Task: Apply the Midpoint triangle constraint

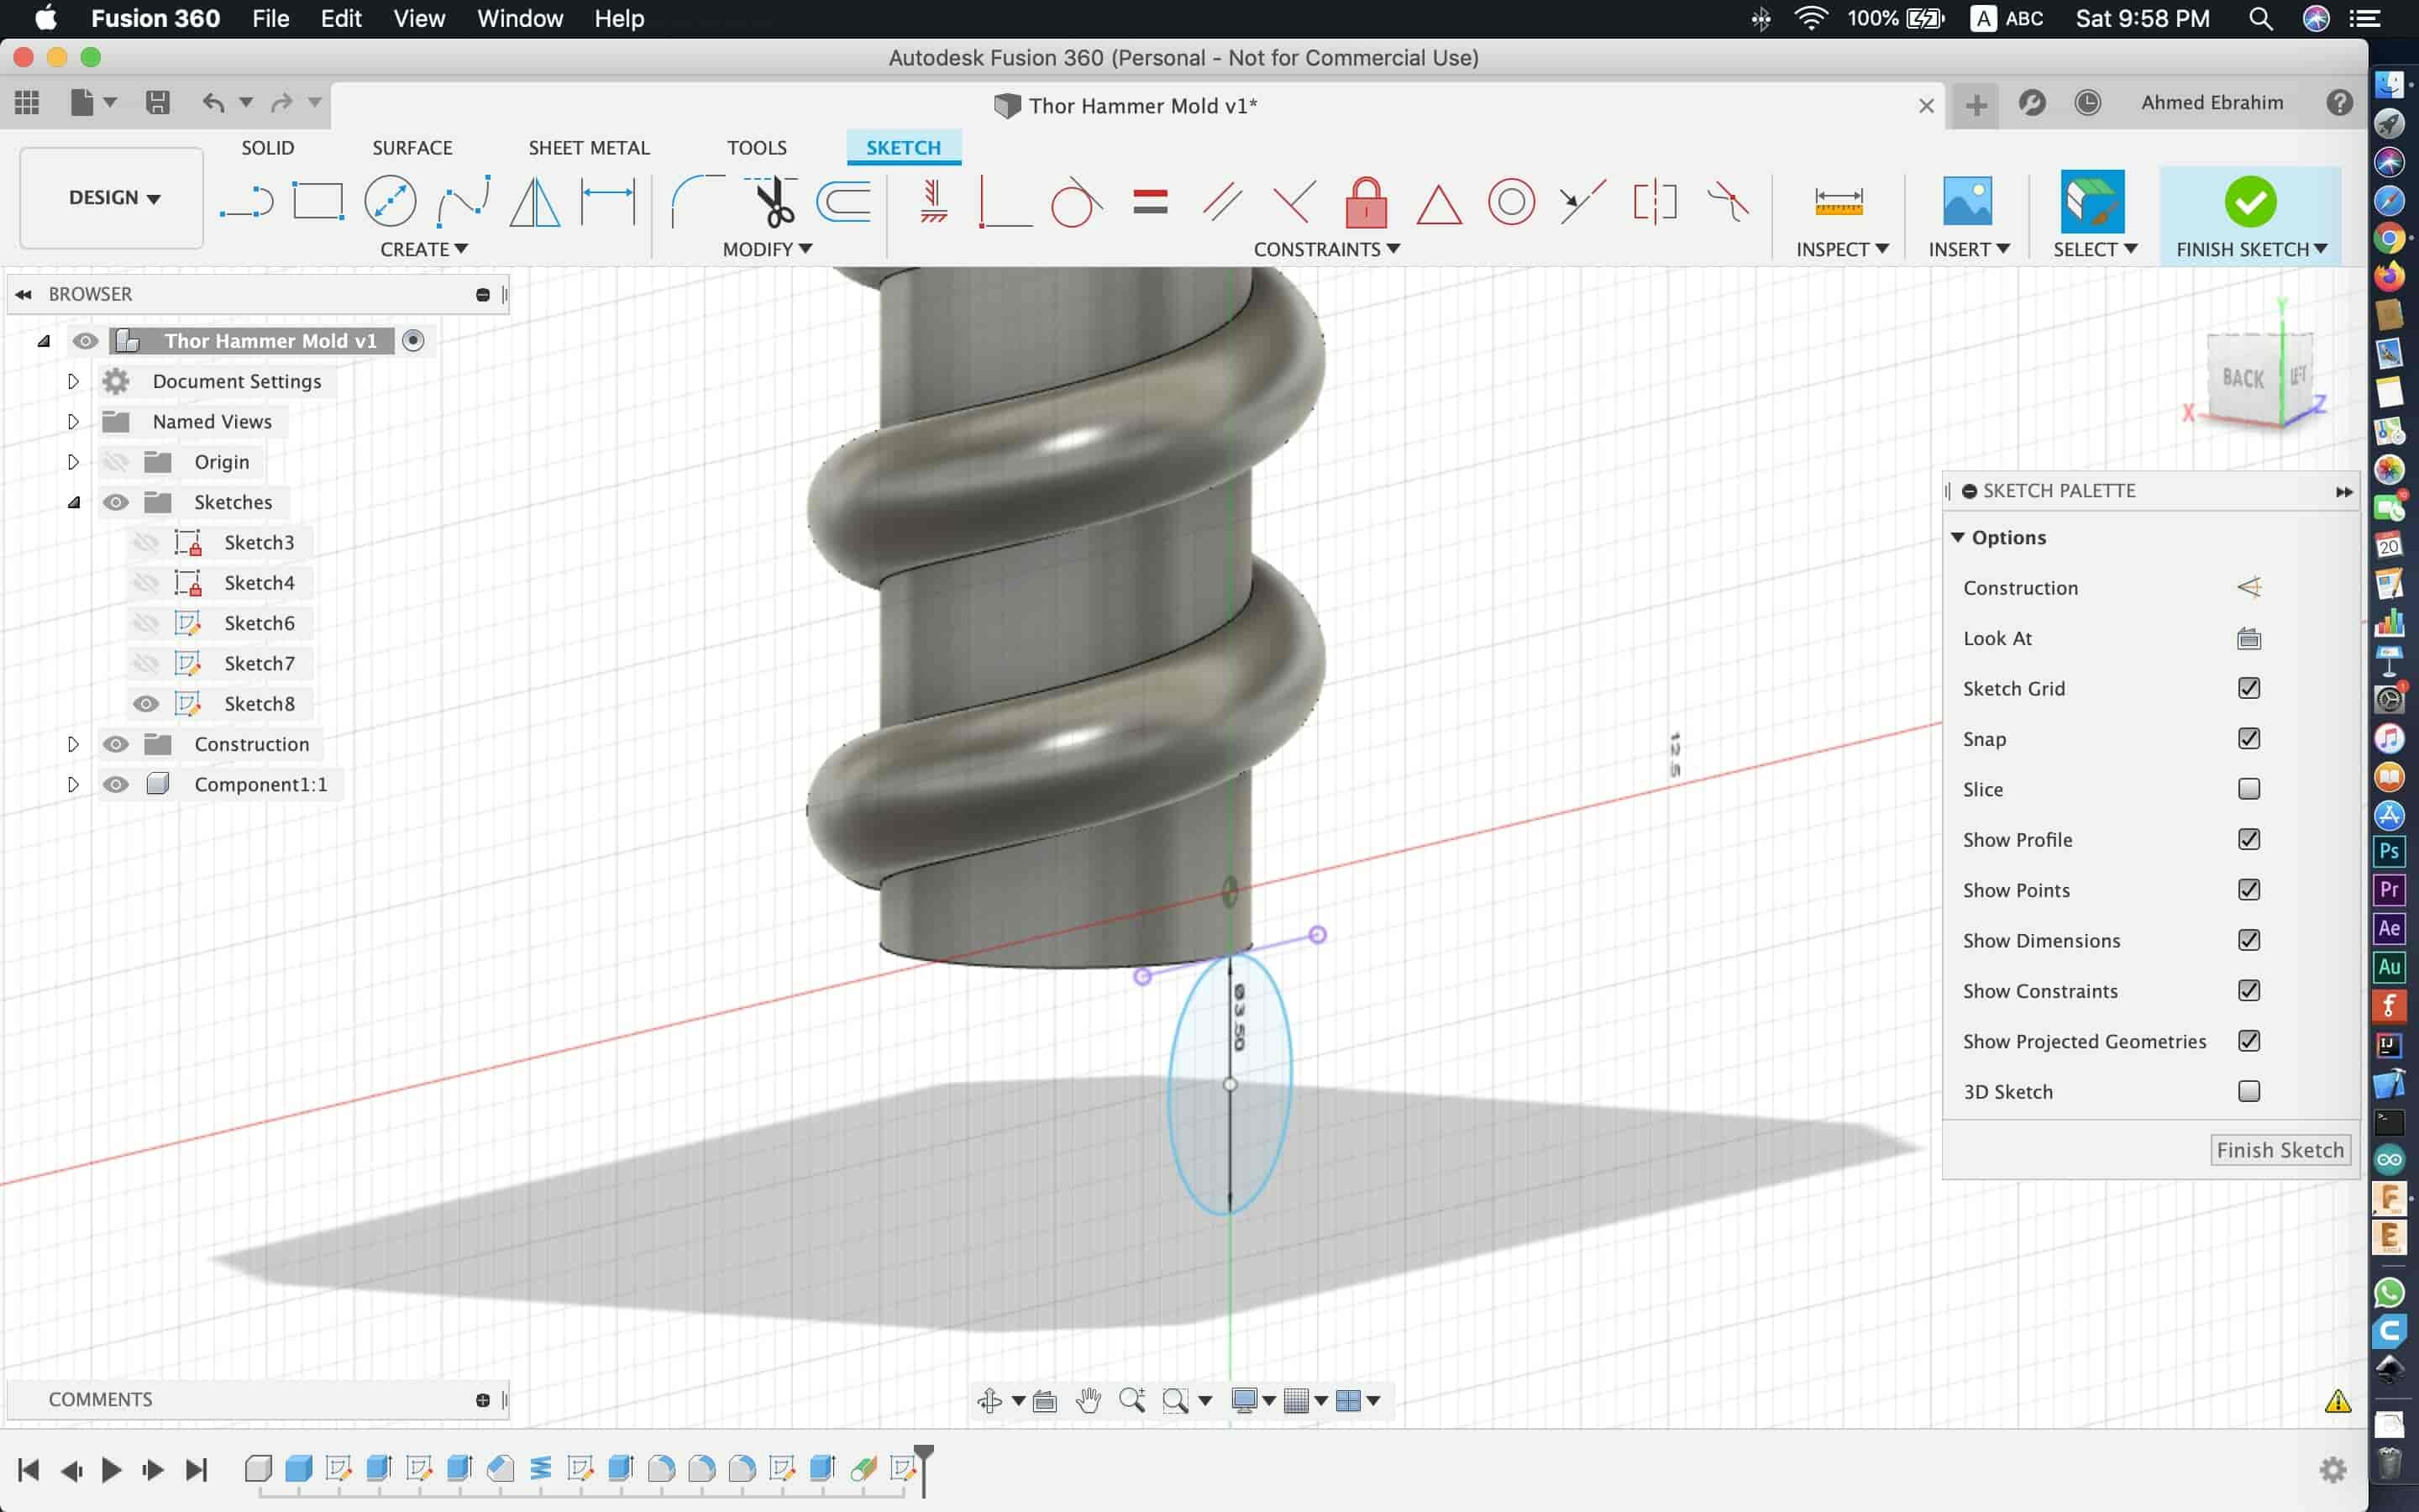Action: pos(1439,203)
